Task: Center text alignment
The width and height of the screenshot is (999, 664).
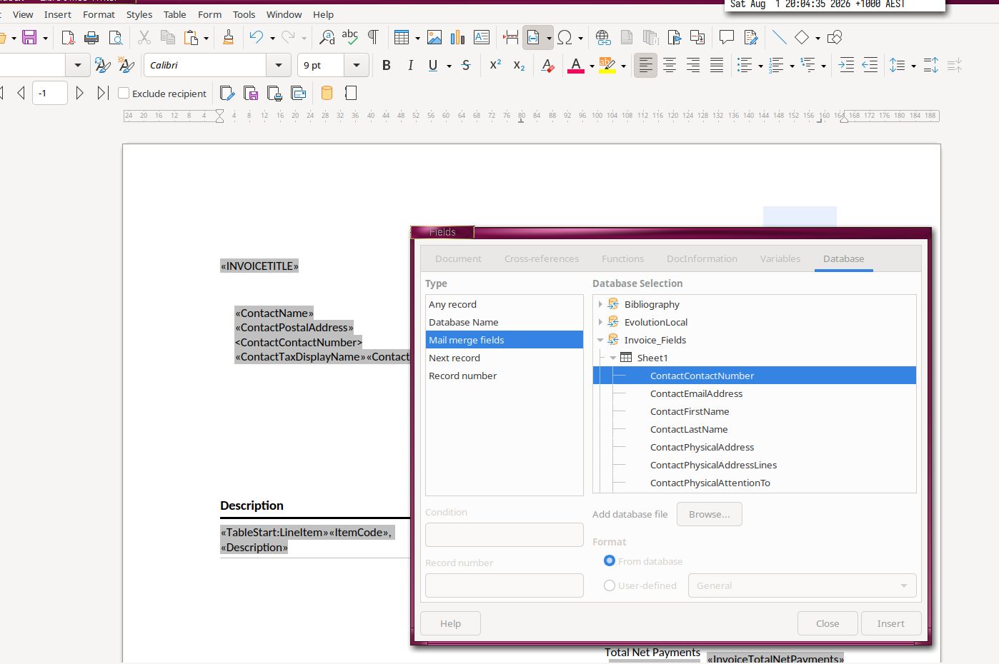Action: pos(670,65)
